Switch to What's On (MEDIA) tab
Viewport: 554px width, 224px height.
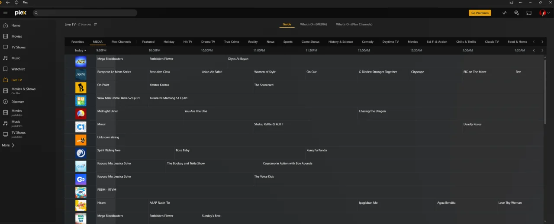pyautogui.click(x=313, y=24)
